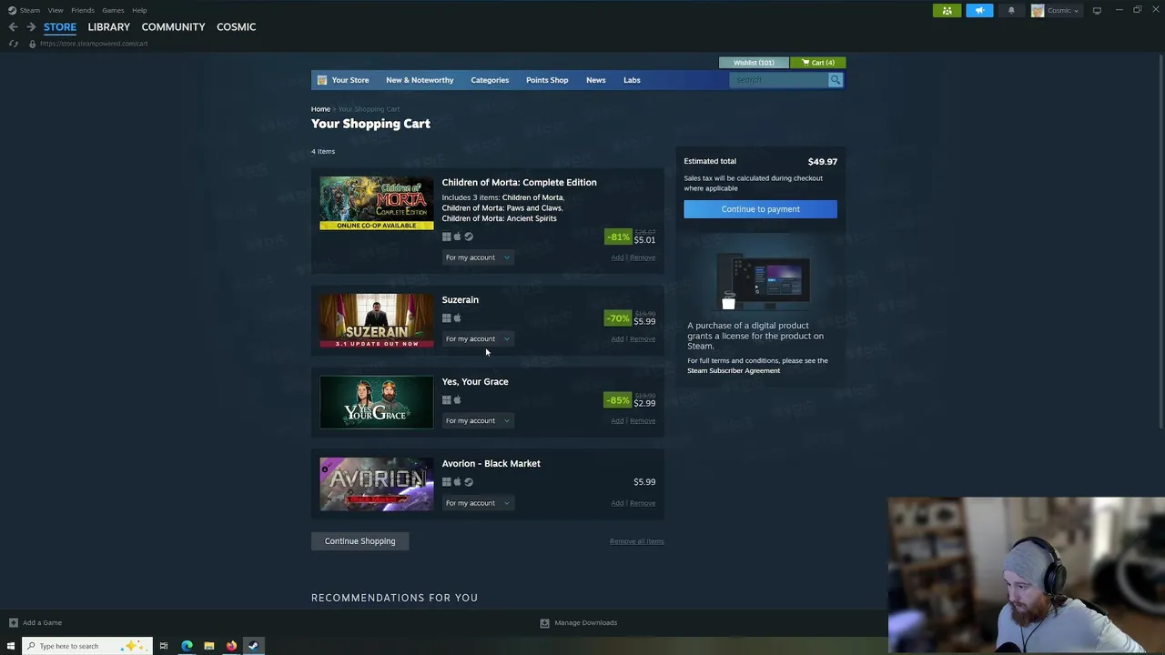Click Remove all items
Screen dimensions: 1165x655
(637, 541)
